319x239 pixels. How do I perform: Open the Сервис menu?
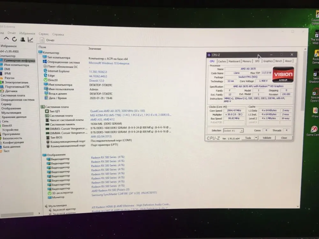pos(43,34)
